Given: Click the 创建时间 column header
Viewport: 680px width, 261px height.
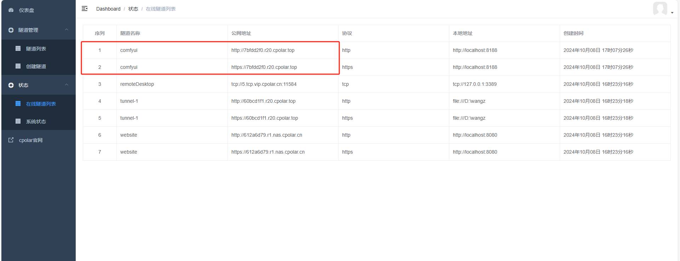Looking at the screenshot, I should [574, 33].
